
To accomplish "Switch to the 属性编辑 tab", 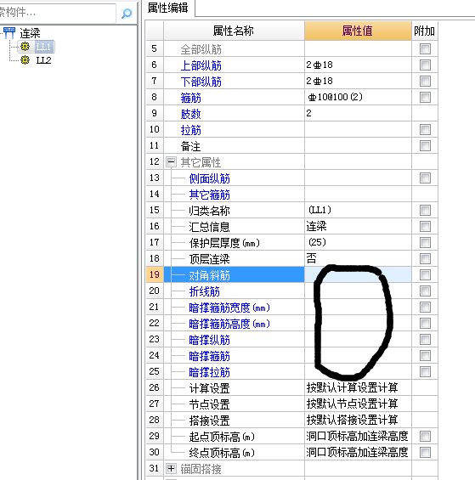I will (x=167, y=8).
